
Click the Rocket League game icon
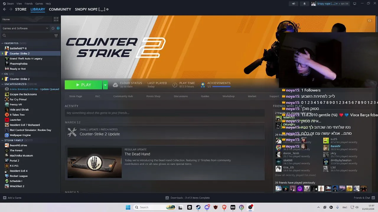click(x=7, y=176)
